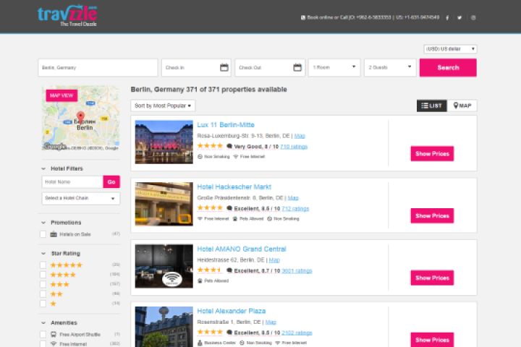Click Non Smoking icon for Hackescher Markt
This screenshot has height=347, width=521.
tap(269, 219)
